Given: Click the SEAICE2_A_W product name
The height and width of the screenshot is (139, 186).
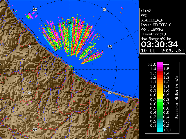Looking at the screenshot, I should [152, 20].
